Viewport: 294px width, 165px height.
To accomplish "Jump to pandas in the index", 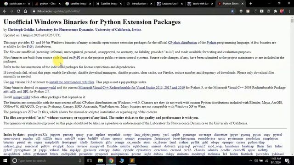I will pyautogui.click(x=28, y=138).
